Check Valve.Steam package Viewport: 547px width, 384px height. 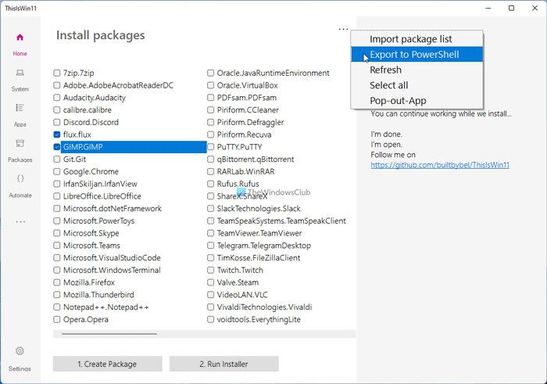[210, 282]
